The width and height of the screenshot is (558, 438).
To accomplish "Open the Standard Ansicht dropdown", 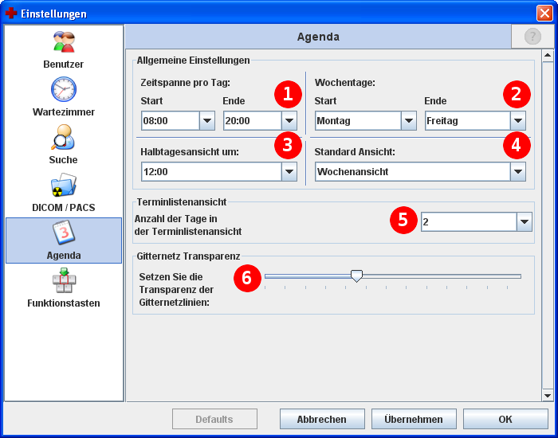I will coord(518,171).
